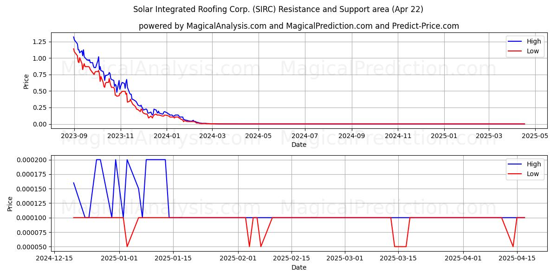Click the 0.25 price tick label
Image resolution: width=557 pixels, height=278 pixels.
(39, 107)
